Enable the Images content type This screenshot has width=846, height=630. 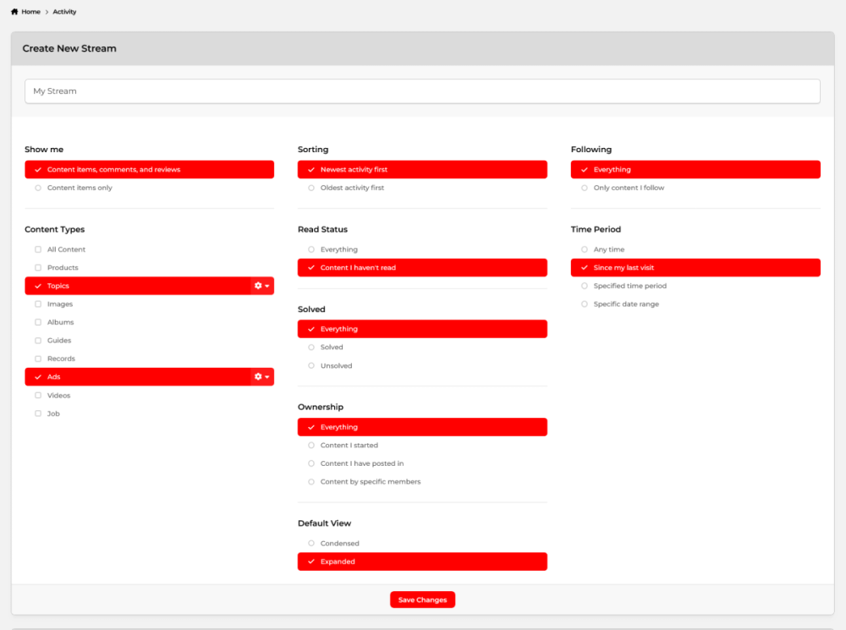point(37,304)
